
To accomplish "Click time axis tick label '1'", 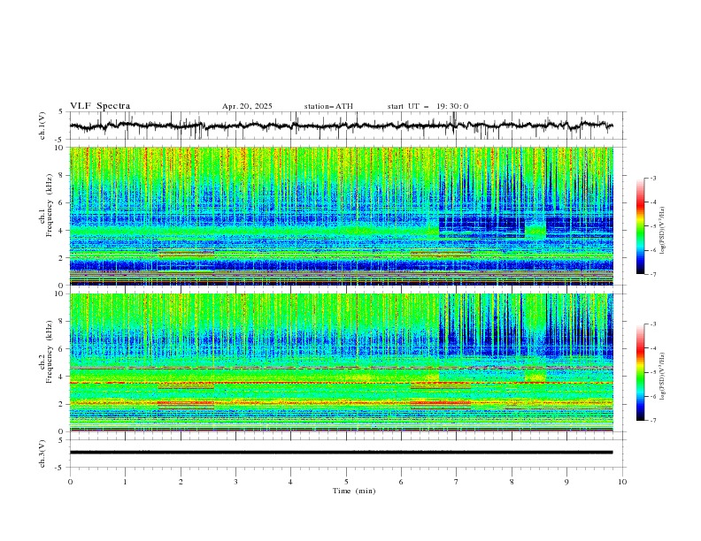I will (x=125, y=482).
